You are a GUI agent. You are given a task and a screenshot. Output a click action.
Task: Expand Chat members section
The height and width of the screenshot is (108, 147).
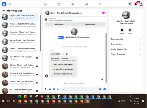coord(126,44)
